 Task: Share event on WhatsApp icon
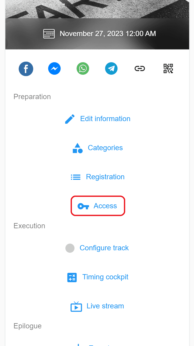point(83,69)
